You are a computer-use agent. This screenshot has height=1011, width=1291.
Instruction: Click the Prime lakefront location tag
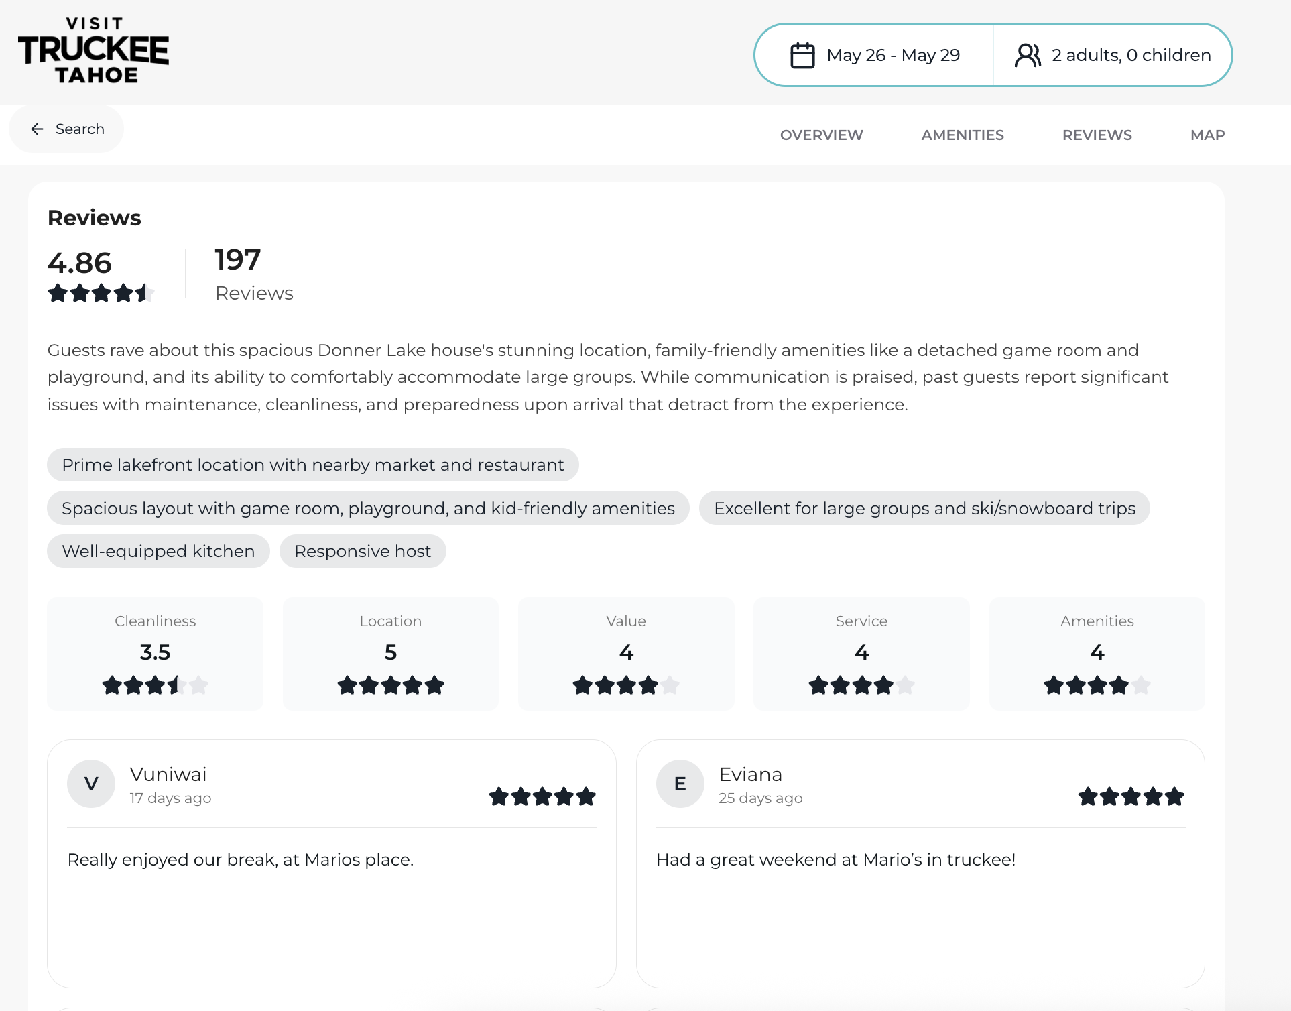point(312,465)
